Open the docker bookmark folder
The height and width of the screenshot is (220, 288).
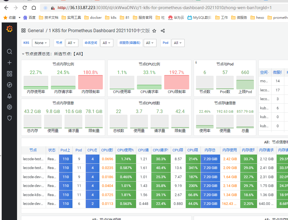click(x=93, y=17)
